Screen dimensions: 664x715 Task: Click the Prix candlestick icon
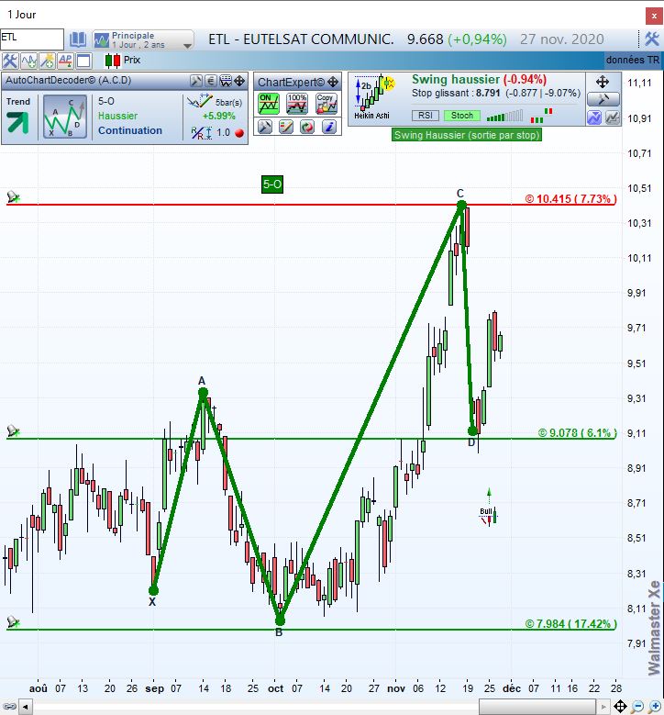[113, 61]
